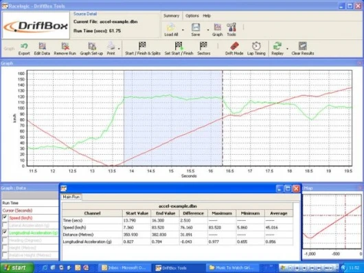The height and width of the screenshot is (273, 364).
Task: Open the Options menu
Action: tap(192, 16)
